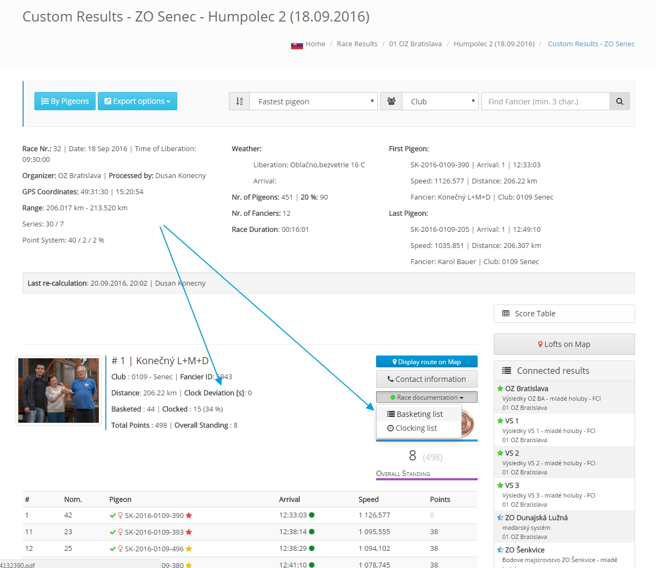Click the sort order icon

pos(240,101)
